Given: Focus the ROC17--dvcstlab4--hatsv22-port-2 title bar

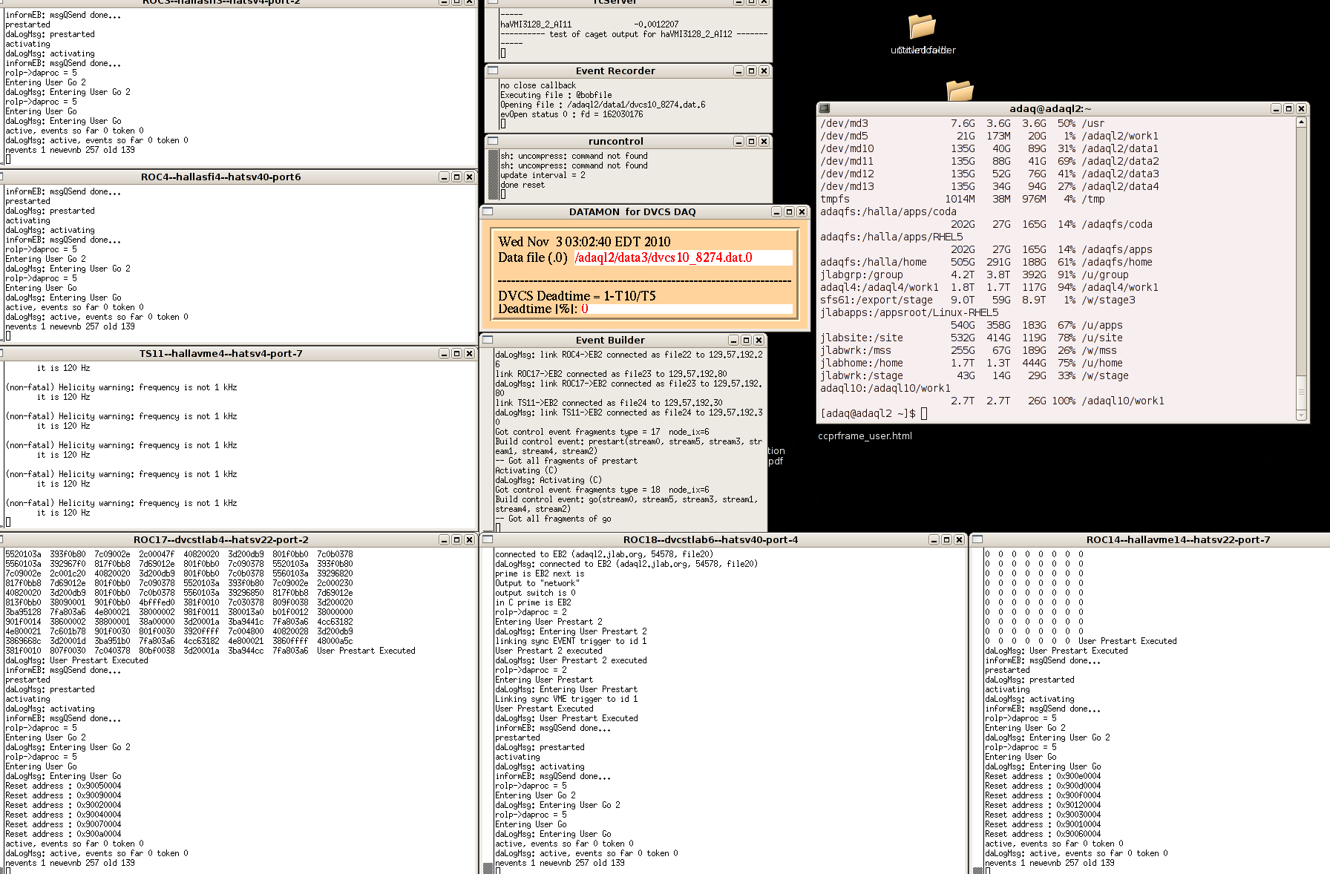Looking at the screenshot, I should (x=220, y=539).
